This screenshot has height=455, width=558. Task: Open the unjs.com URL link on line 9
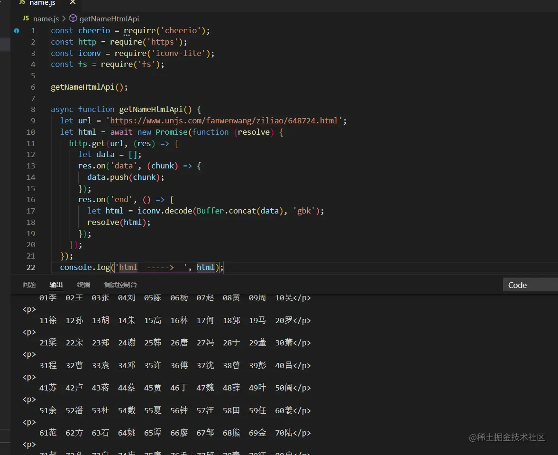point(224,121)
